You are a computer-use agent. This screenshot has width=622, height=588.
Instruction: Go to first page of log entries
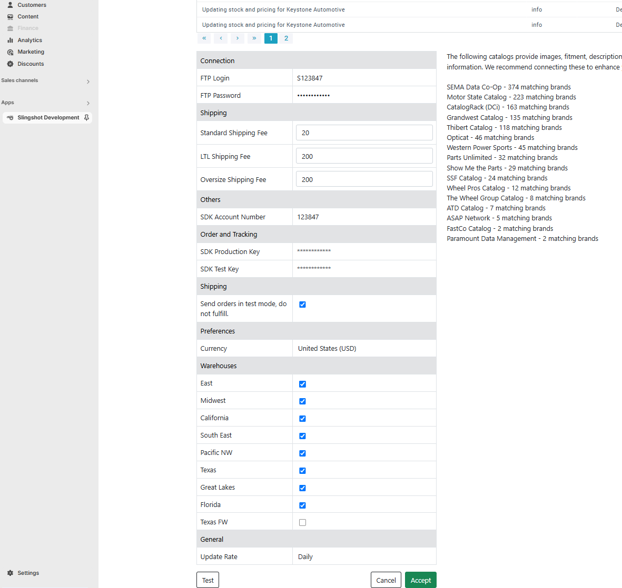(204, 38)
